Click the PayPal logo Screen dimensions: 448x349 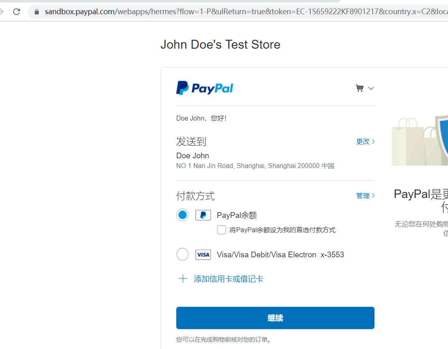pos(205,88)
